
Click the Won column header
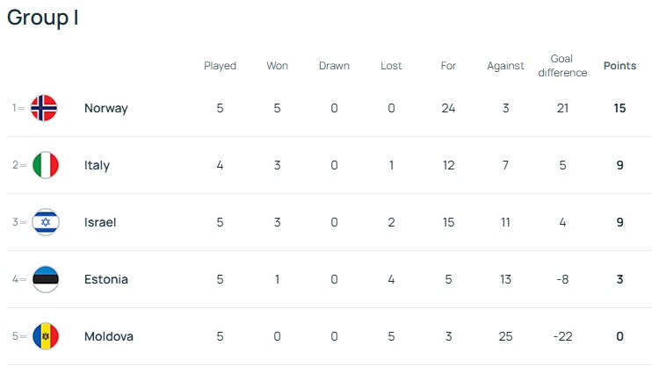coord(277,66)
